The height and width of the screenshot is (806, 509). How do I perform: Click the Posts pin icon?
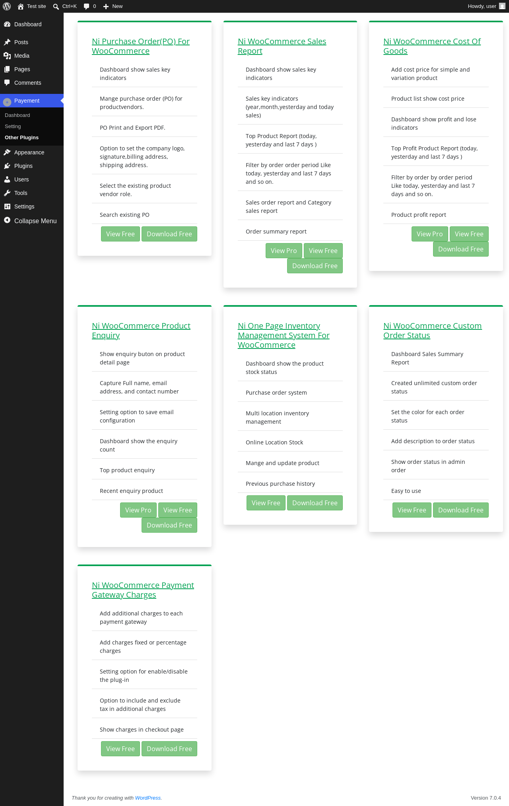pos(7,42)
